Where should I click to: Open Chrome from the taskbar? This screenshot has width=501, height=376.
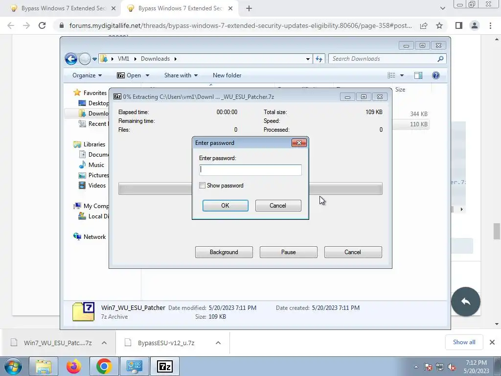coord(104,366)
